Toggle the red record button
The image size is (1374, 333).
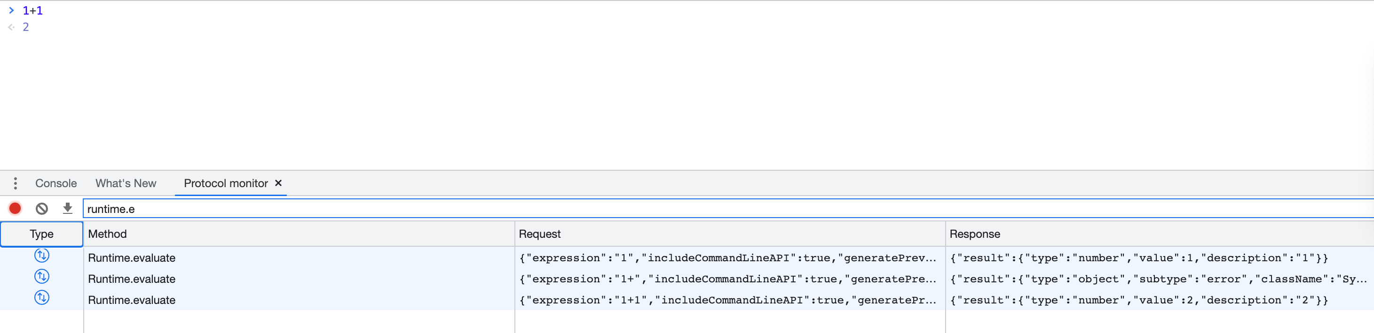click(x=15, y=209)
